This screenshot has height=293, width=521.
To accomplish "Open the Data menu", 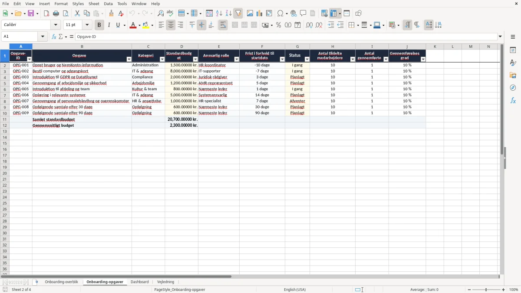I will click(x=108, y=3).
